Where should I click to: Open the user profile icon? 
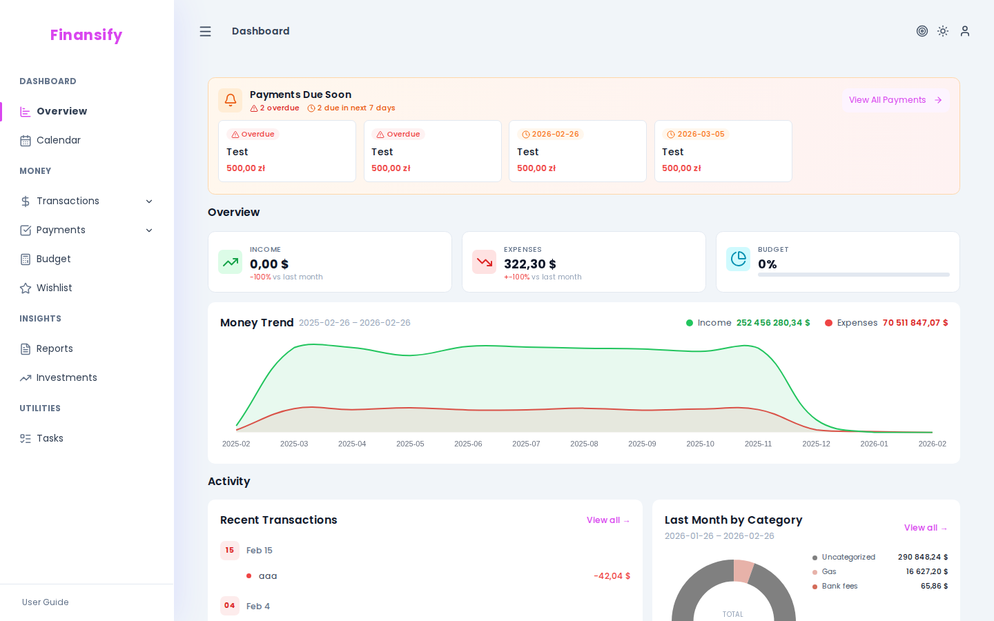tap(964, 31)
